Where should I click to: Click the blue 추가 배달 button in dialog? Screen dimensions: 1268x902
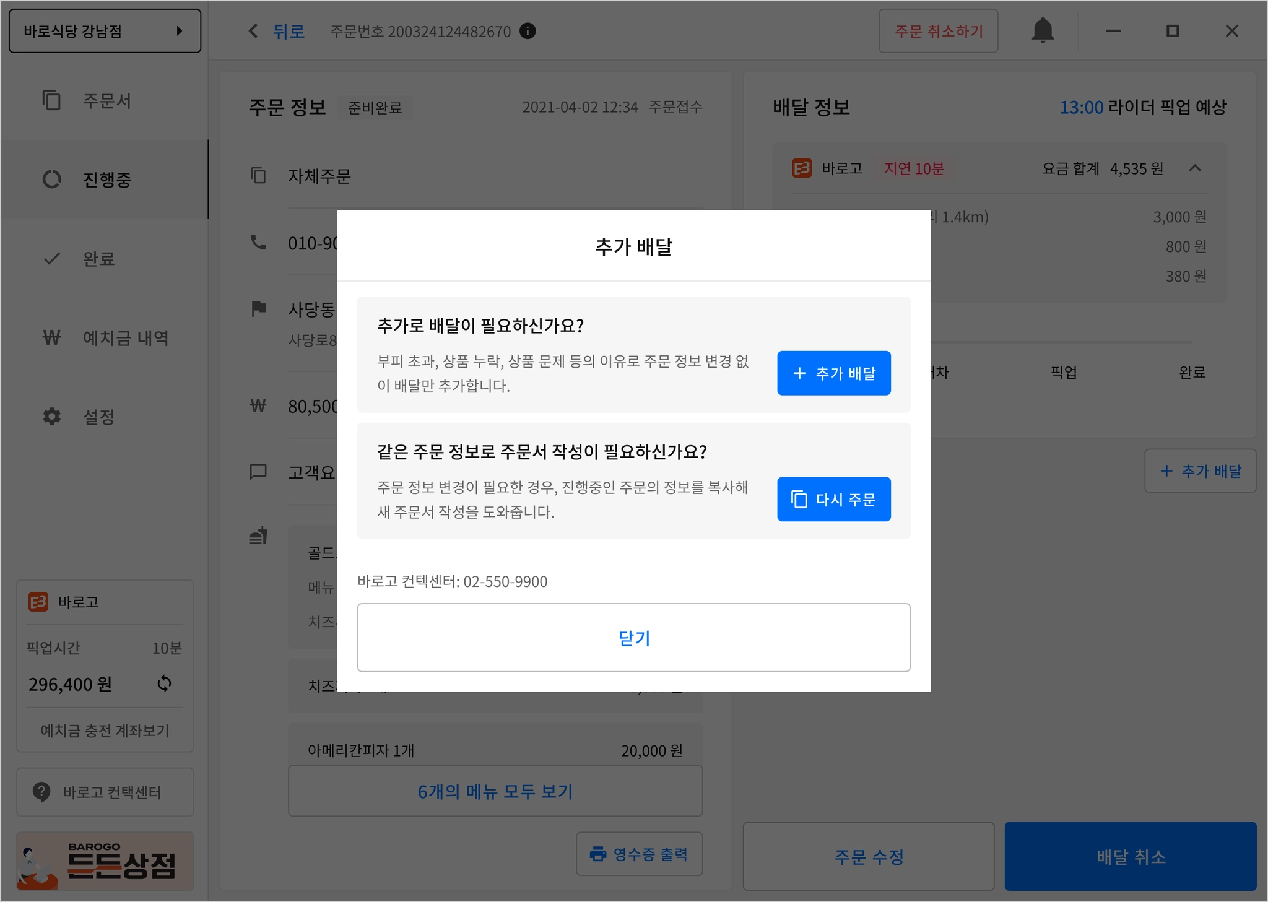point(833,373)
